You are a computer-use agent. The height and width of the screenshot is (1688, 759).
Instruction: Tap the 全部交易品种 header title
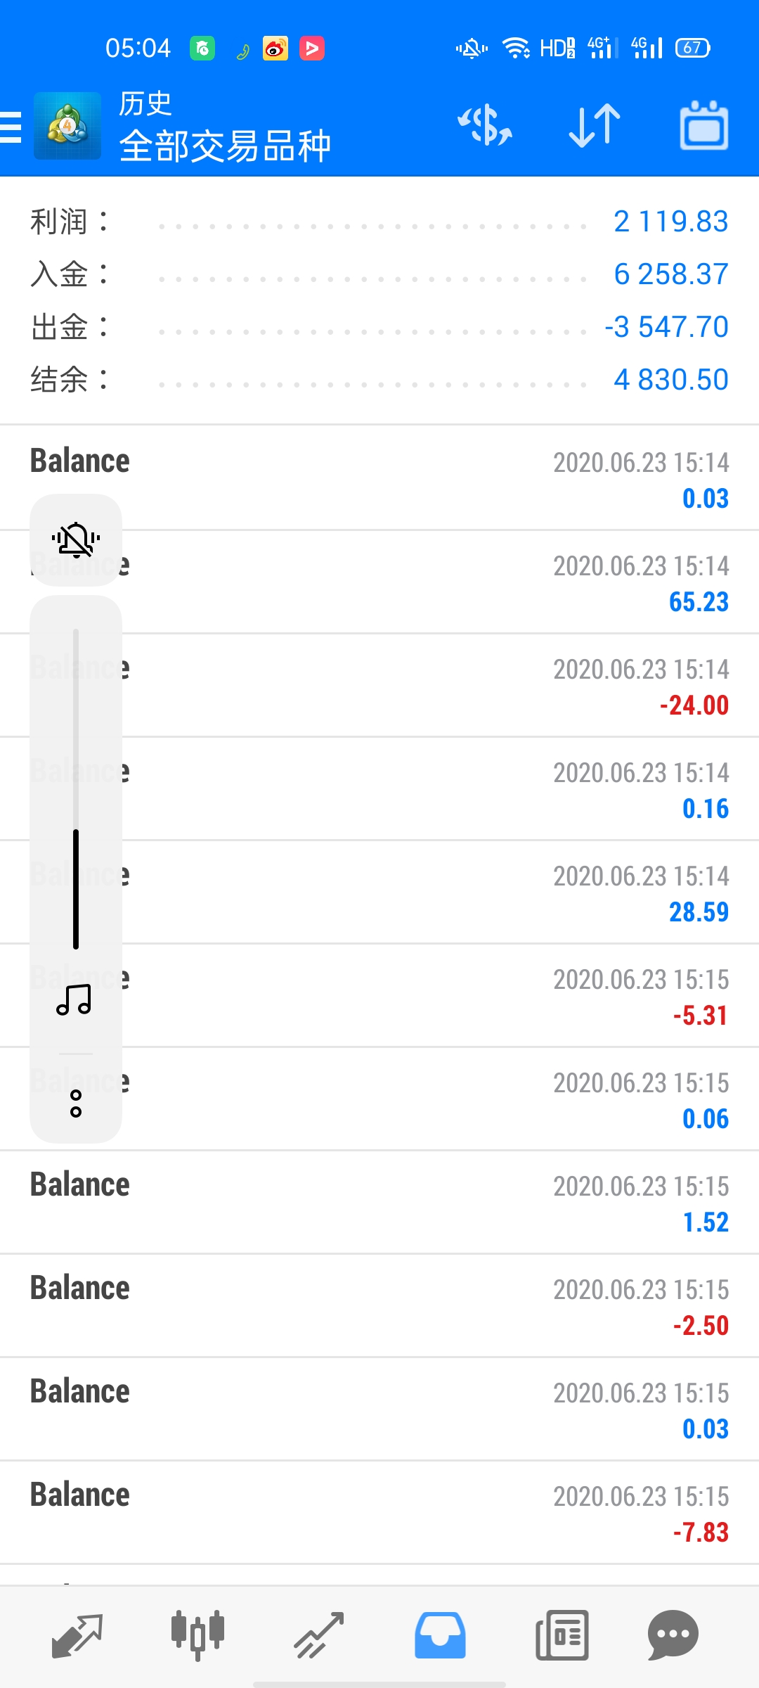click(x=225, y=146)
